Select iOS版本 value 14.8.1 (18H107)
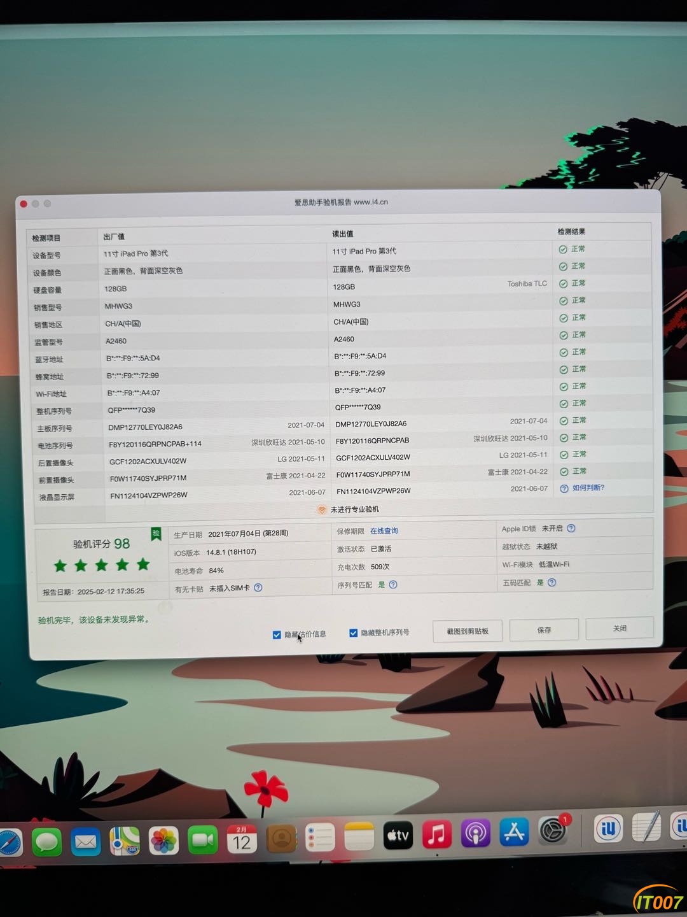 [231, 552]
